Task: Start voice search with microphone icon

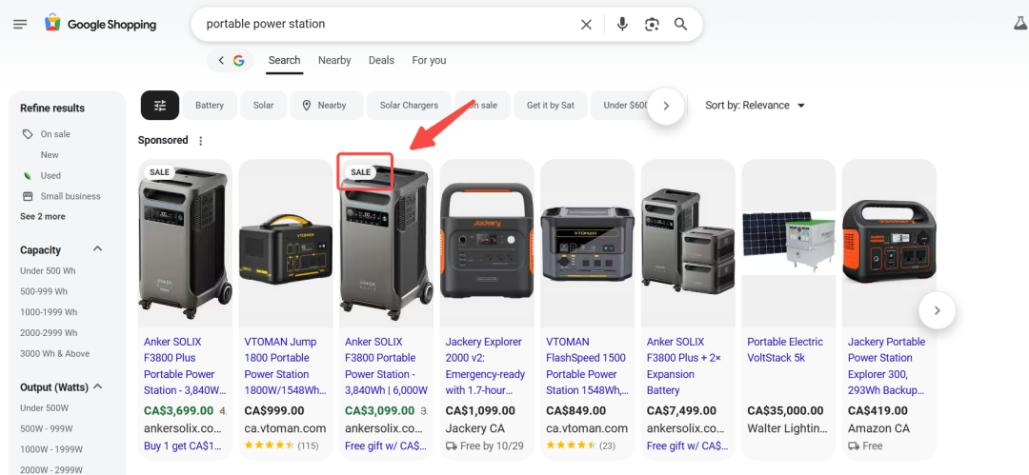Action: [x=622, y=24]
